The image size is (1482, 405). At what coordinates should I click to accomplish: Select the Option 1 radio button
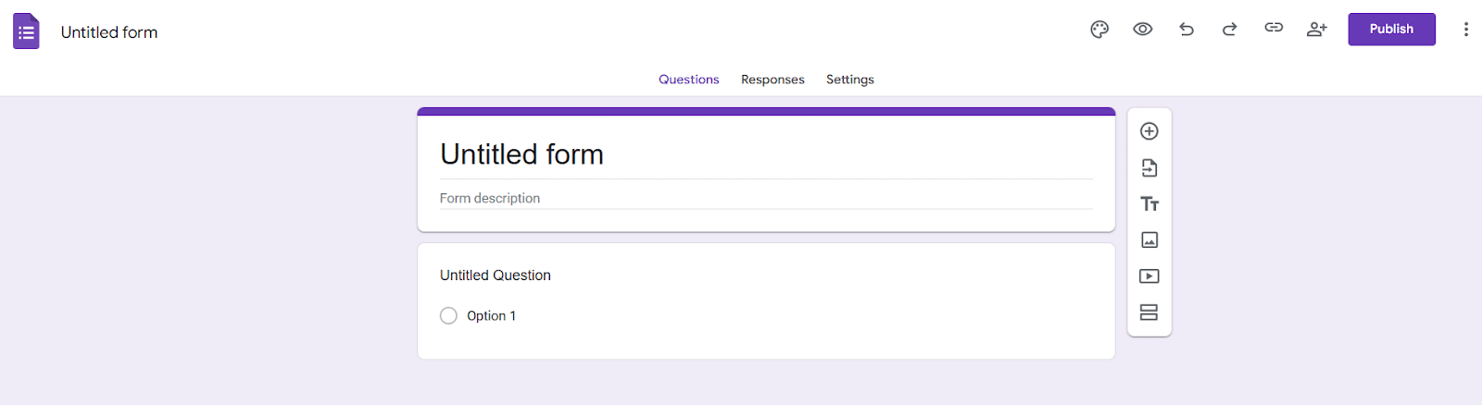click(x=448, y=316)
